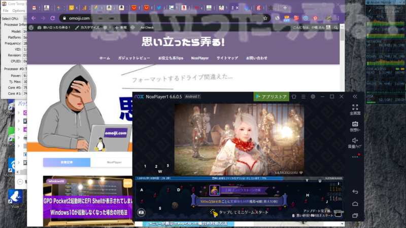Switch to the Rakuten browser tab
Screen dimensions: 406x228
point(184,8)
